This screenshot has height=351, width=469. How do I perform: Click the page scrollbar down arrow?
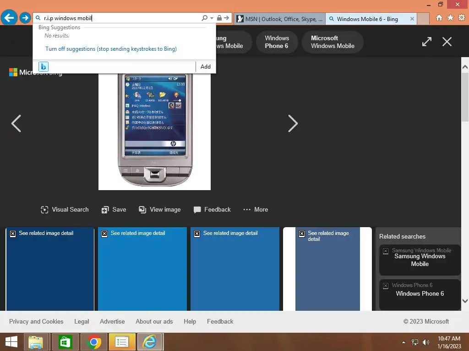[x=465, y=301]
